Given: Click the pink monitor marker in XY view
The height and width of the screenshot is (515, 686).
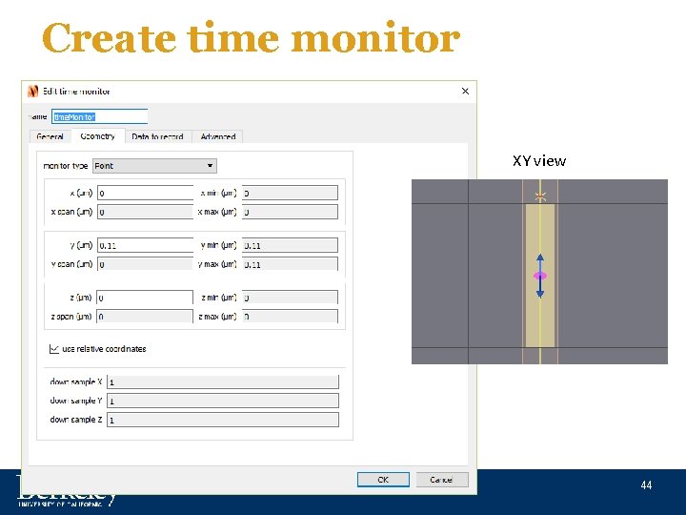Looking at the screenshot, I should [x=540, y=276].
